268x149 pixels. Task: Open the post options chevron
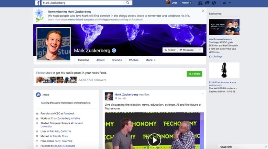(203, 94)
